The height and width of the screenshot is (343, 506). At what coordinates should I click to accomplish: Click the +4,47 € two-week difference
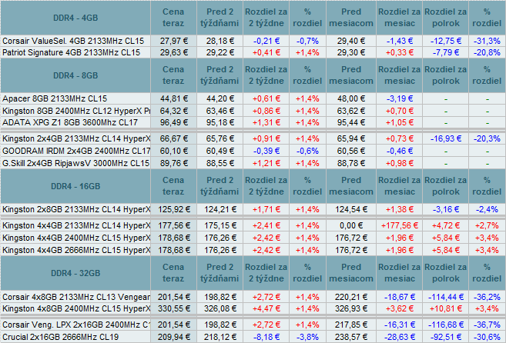[x=266, y=308]
